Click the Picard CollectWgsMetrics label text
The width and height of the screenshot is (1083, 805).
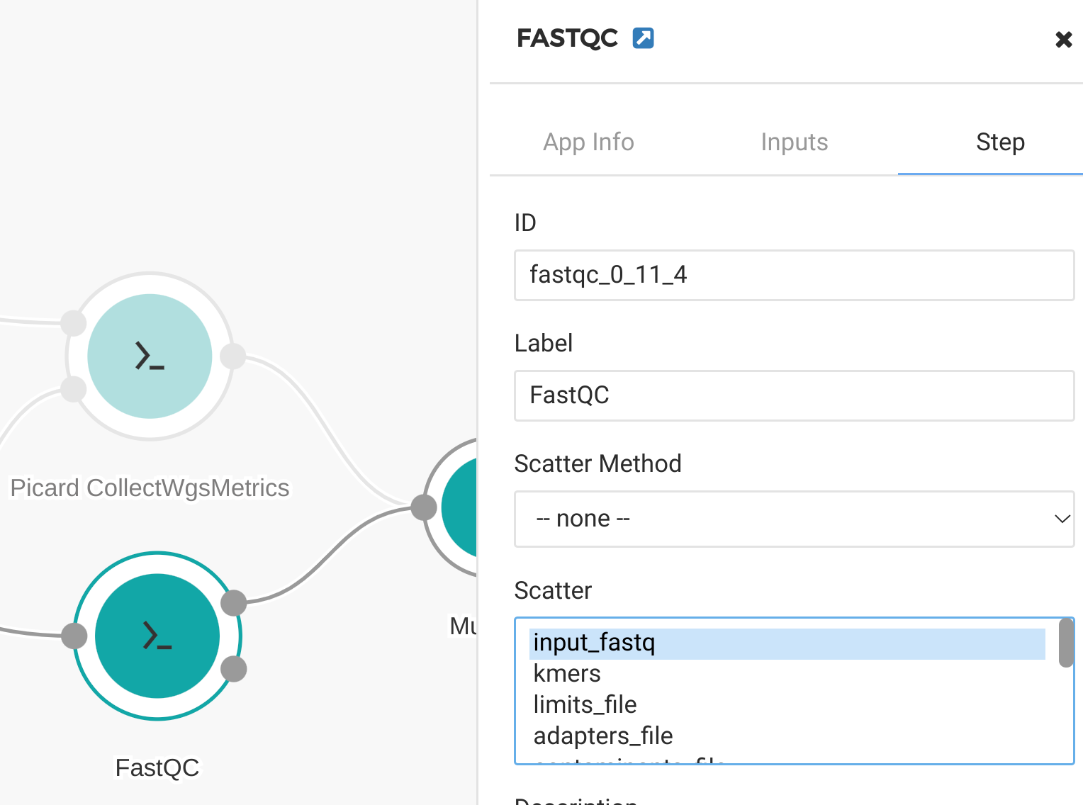coord(150,488)
